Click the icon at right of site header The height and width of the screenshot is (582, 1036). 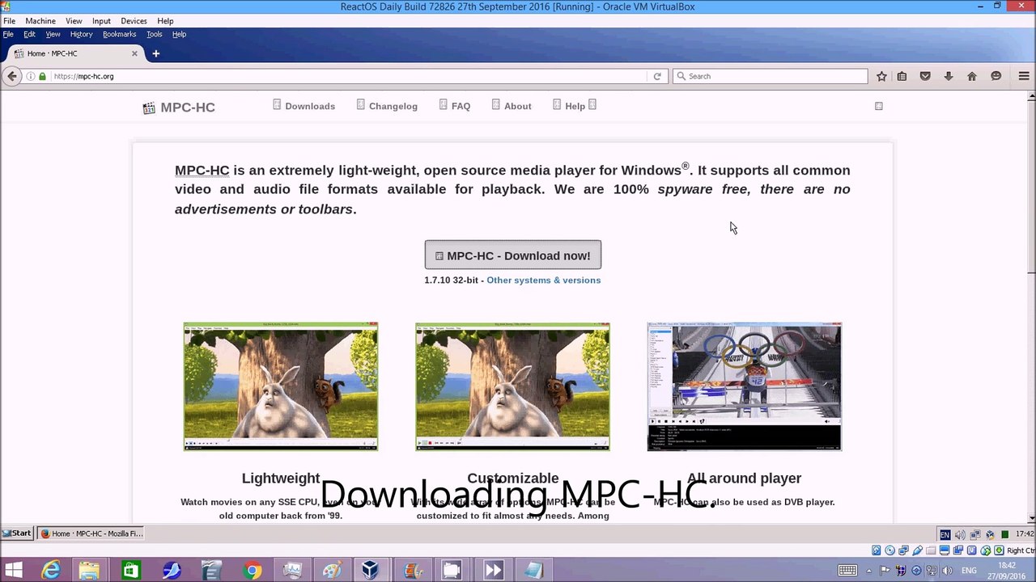tap(878, 106)
